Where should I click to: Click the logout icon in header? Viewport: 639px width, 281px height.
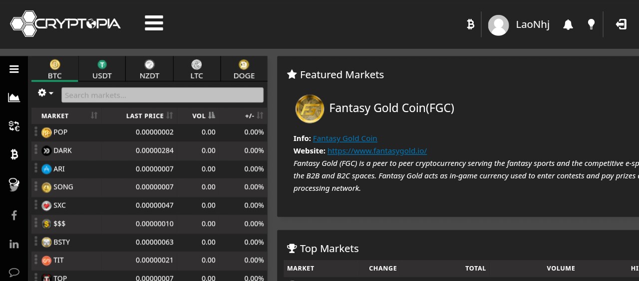tap(621, 24)
